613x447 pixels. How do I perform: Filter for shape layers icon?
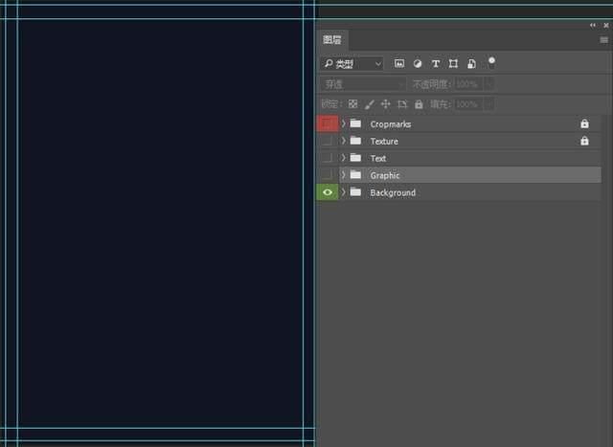[453, 64]
